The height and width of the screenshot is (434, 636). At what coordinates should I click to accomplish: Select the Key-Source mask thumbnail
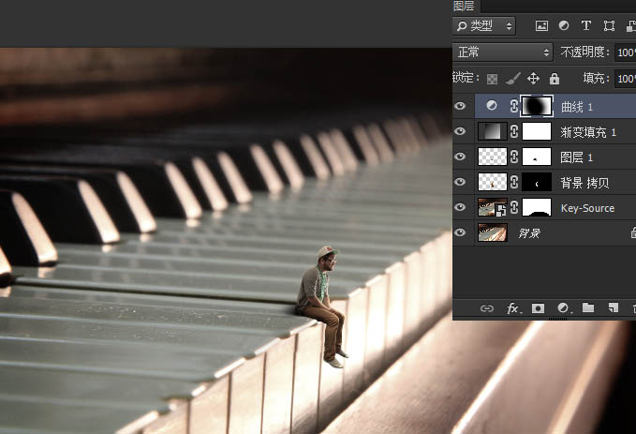(536, 207)
